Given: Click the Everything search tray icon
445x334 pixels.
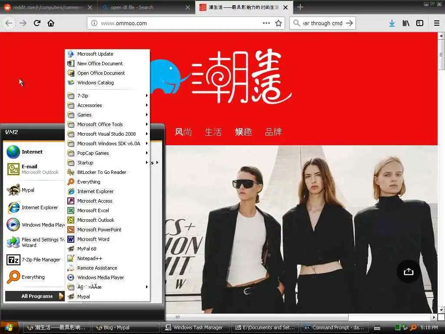Looking at the screenshot, I should 414,327.
